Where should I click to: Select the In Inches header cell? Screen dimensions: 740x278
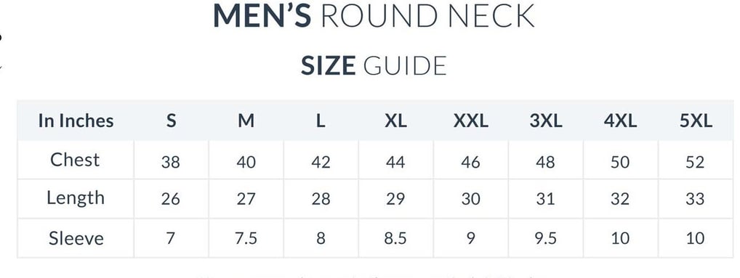click(x=76, y=120)
